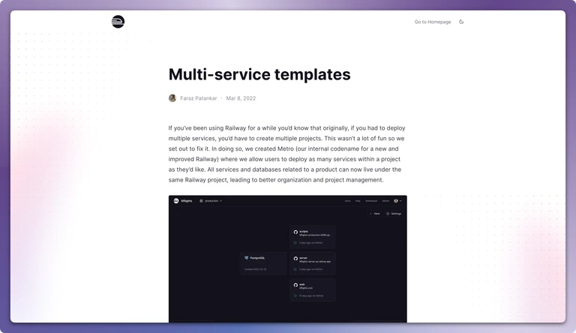Screen dimensions: 576x333
Task: Select Docs in embedded nav bar
Action: (x=347, y=201)
